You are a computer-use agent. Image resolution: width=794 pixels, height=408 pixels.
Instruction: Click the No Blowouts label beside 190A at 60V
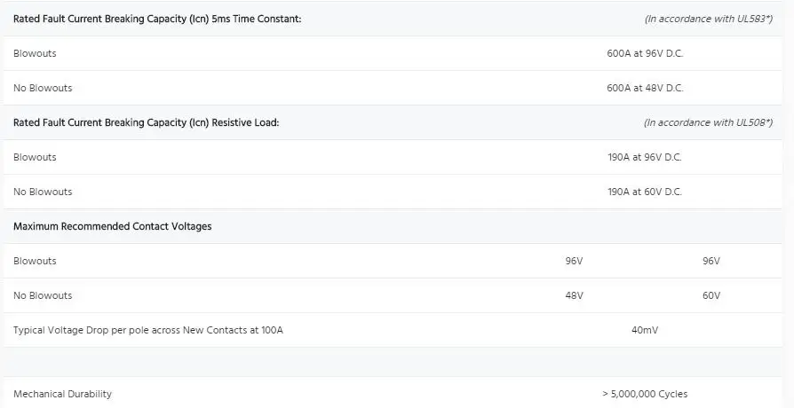(x=43, y=192)
